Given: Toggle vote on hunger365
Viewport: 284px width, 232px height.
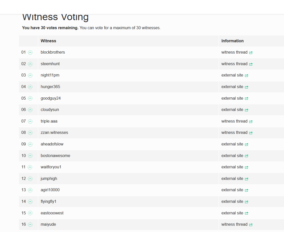Looking at the screenshot, I should [x=30, y=87].
